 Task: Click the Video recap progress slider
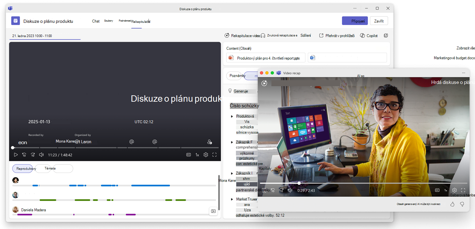point(364,183)
